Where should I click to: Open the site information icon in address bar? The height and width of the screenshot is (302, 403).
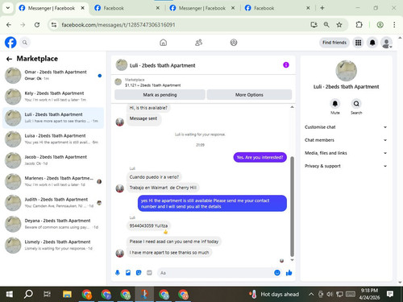[54, 25]
